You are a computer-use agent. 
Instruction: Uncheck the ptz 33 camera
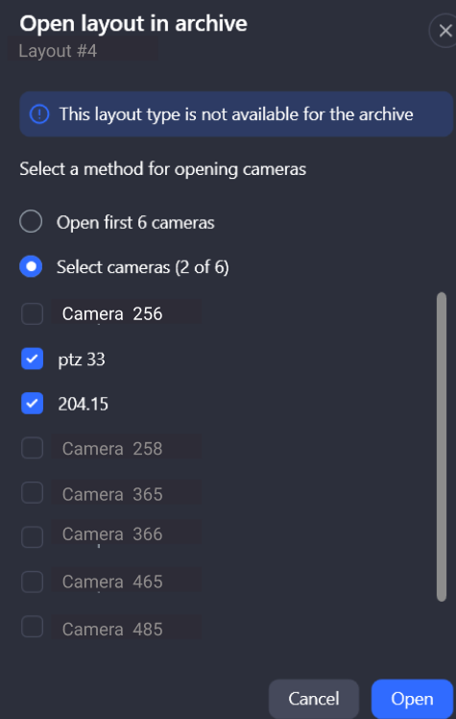point(32,359)
